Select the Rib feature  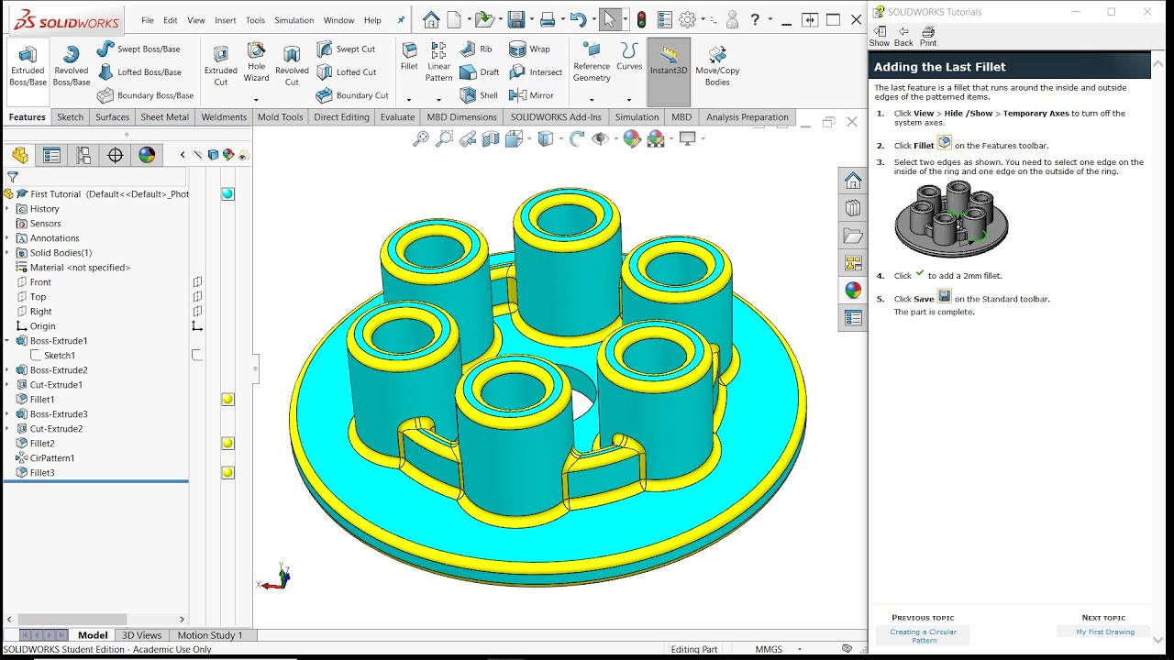coord(476,49)
